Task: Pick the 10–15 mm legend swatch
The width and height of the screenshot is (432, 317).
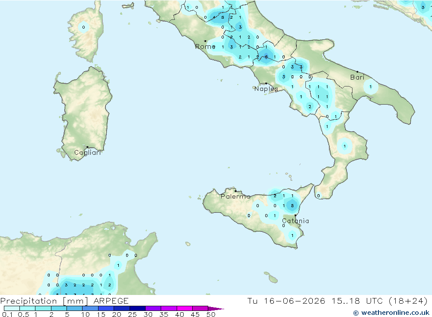Action: point(90,308)
